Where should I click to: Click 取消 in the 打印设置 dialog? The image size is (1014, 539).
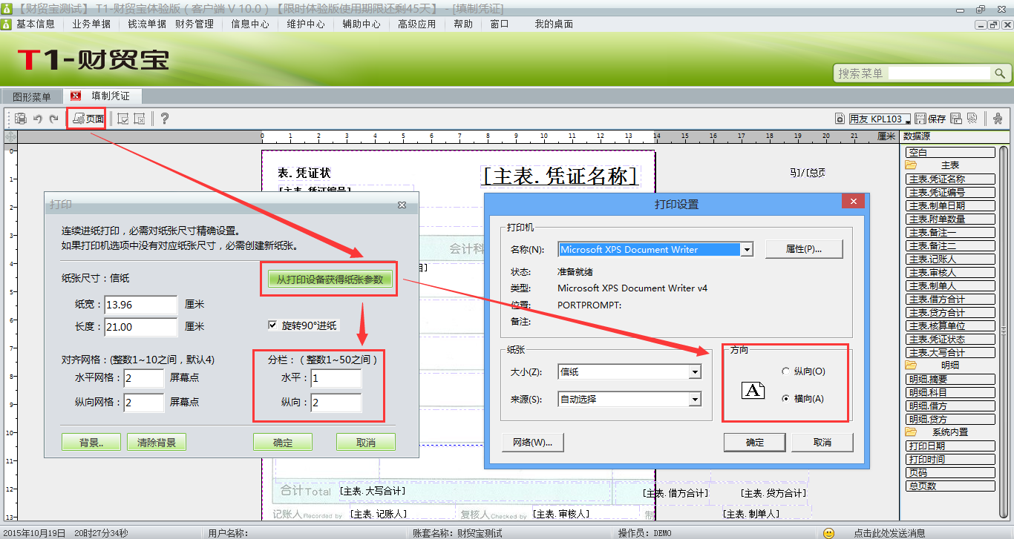(822, 443)
